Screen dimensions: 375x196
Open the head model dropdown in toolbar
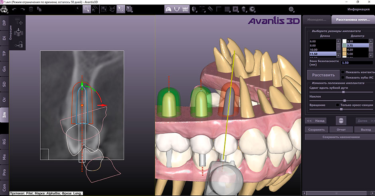click(x=194, y=9)
